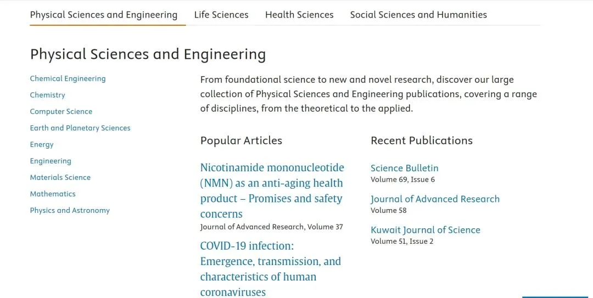Click the Engineering subject link

coord(51,161)
